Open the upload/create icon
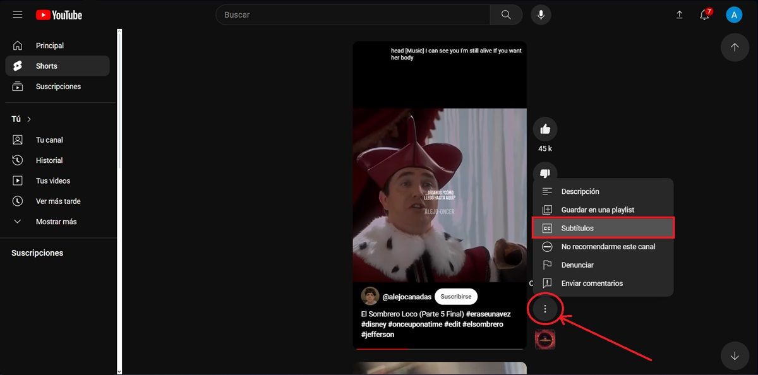This screenshot has height=375, width=758. 679,14
